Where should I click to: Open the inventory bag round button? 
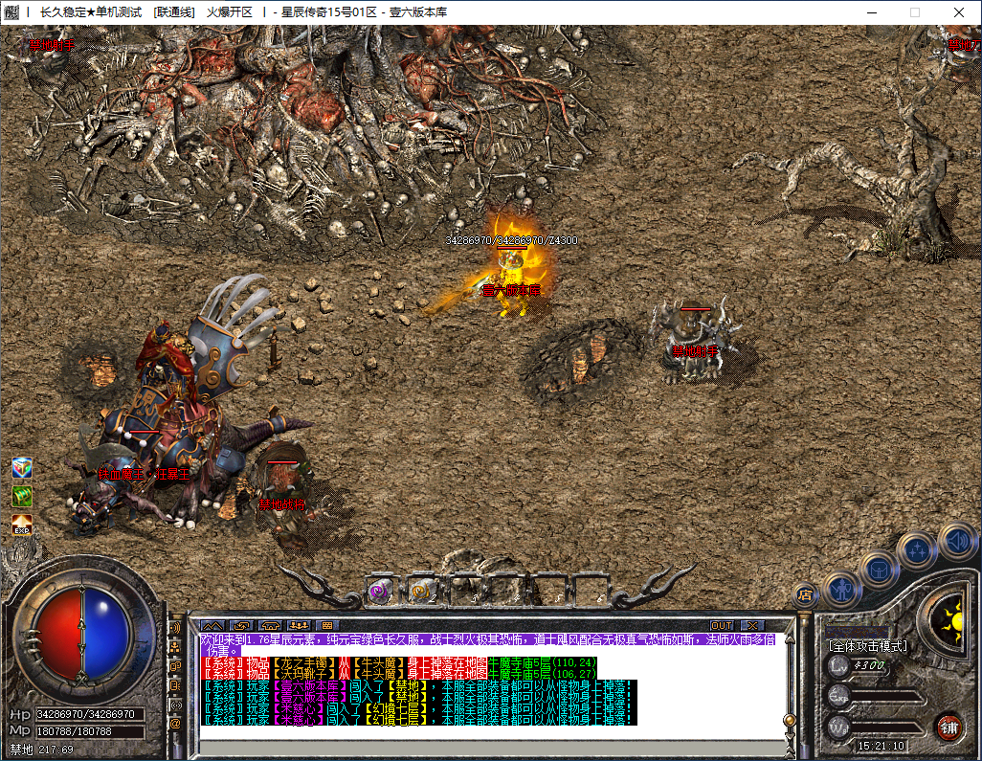point(880,570)
